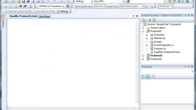Click the Uncomment Lines icon
Screen dimensions: 196x110
pos(35,6)
